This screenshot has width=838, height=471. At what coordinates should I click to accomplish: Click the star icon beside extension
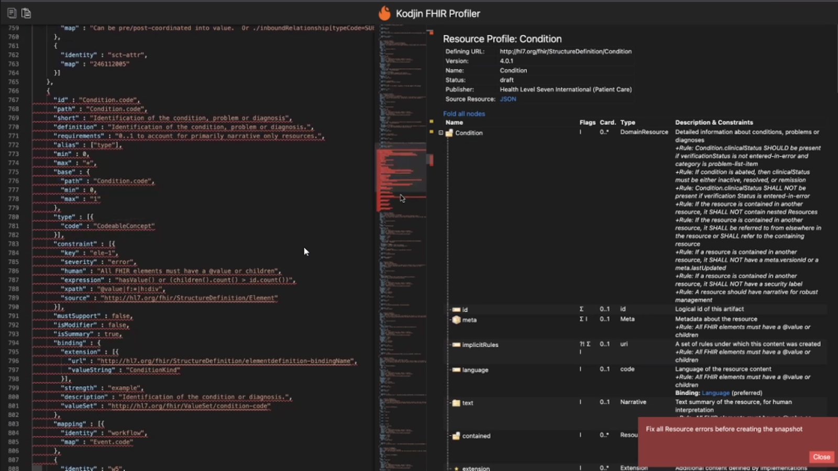pos(456,468)
